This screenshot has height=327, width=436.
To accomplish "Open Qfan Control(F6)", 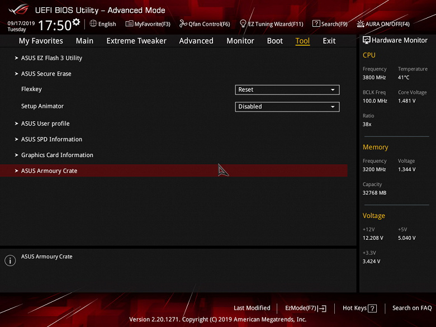I will tap(210, 24).
